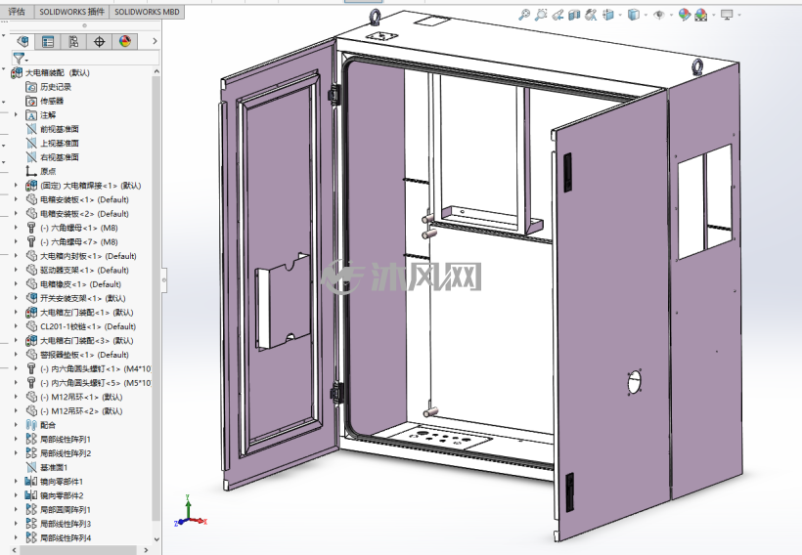Open the ConfigurationManager tab icon
The width and height of the screenshot is (802, 555).
click(73, 41)
